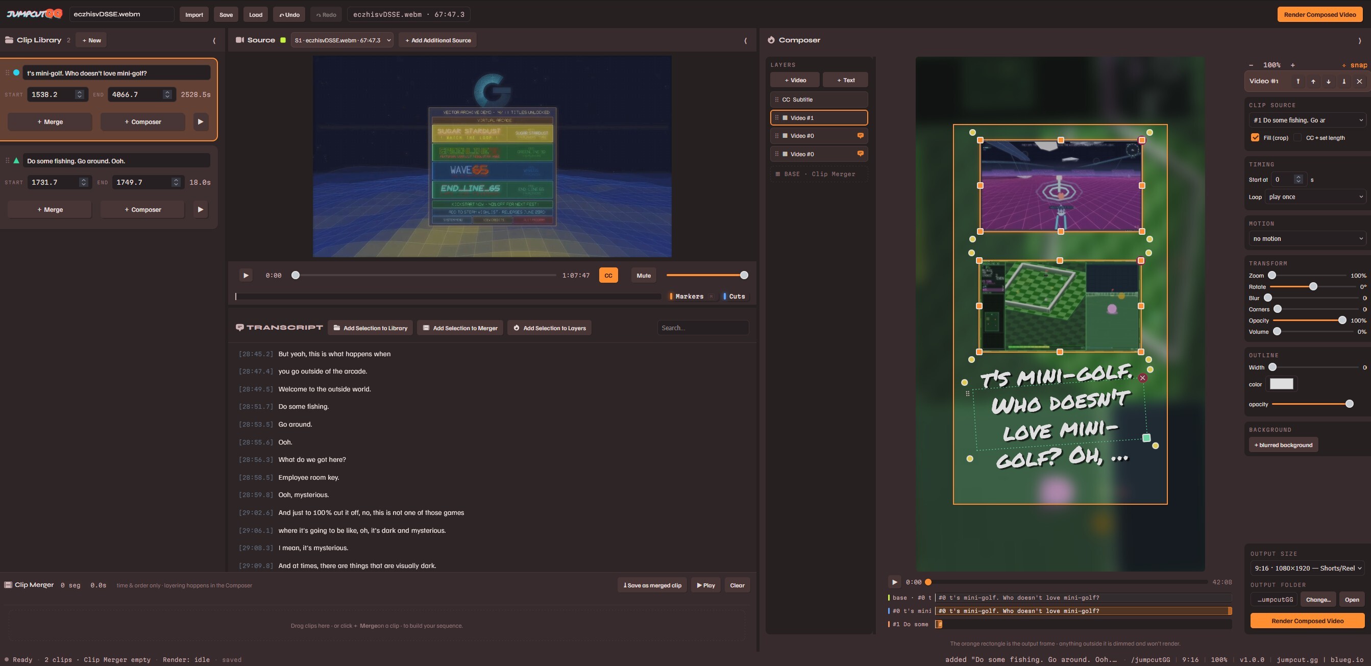Select the BASE Clip Merger layer

click(819, 174)
